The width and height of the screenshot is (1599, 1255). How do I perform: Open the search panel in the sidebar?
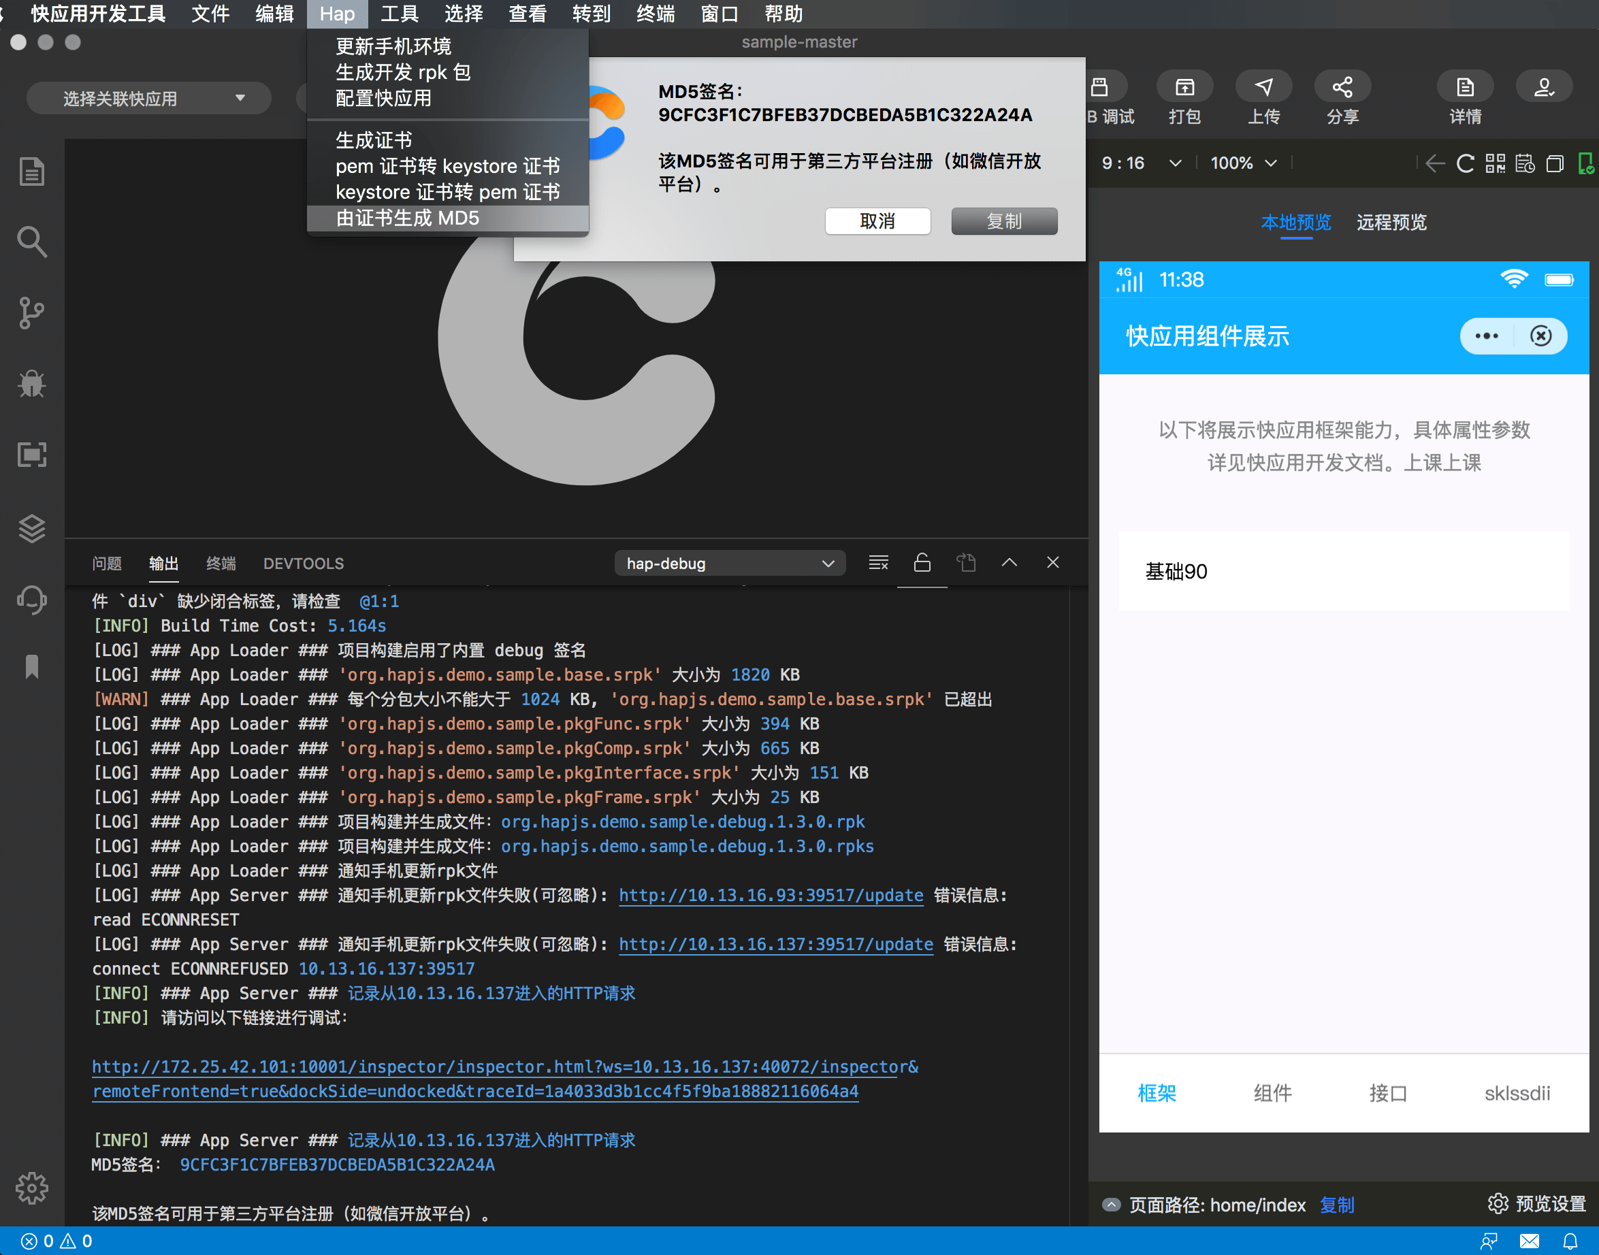32,241
